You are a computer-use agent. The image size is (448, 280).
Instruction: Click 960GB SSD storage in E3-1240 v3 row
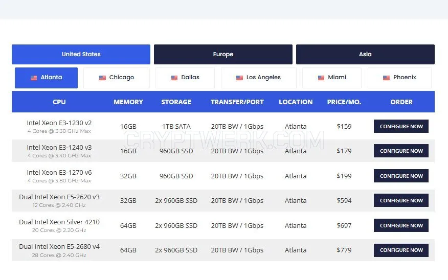tap(176, 151)
